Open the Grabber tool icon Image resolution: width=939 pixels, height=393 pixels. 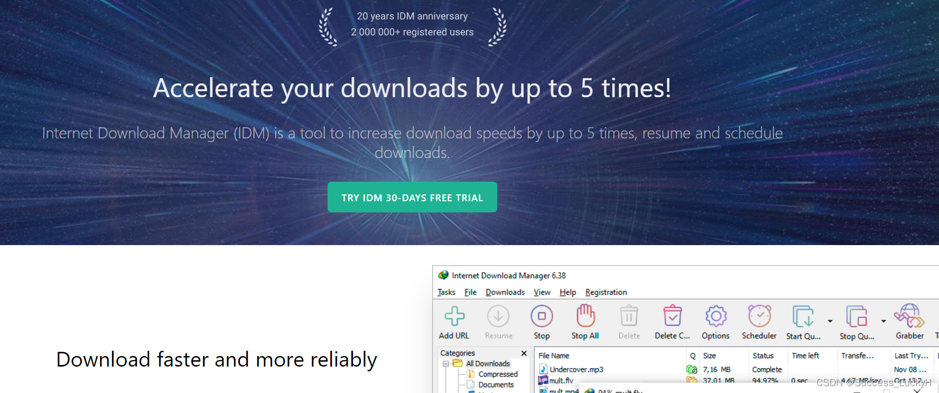[909, 316]
